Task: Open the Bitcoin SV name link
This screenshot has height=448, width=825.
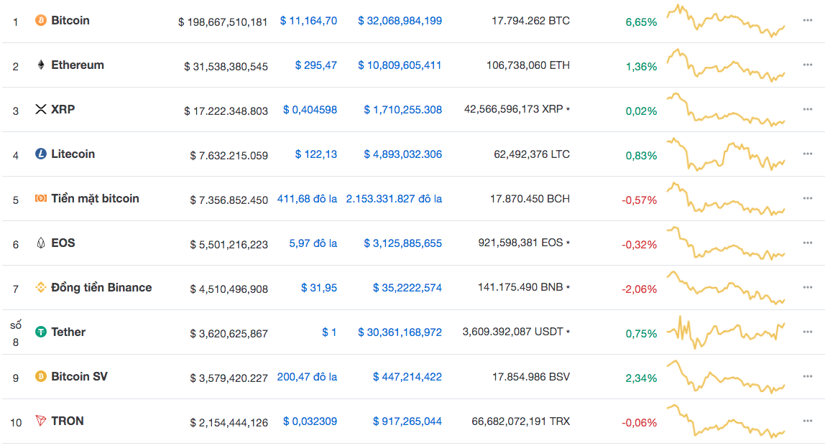Action: (79, 377)
